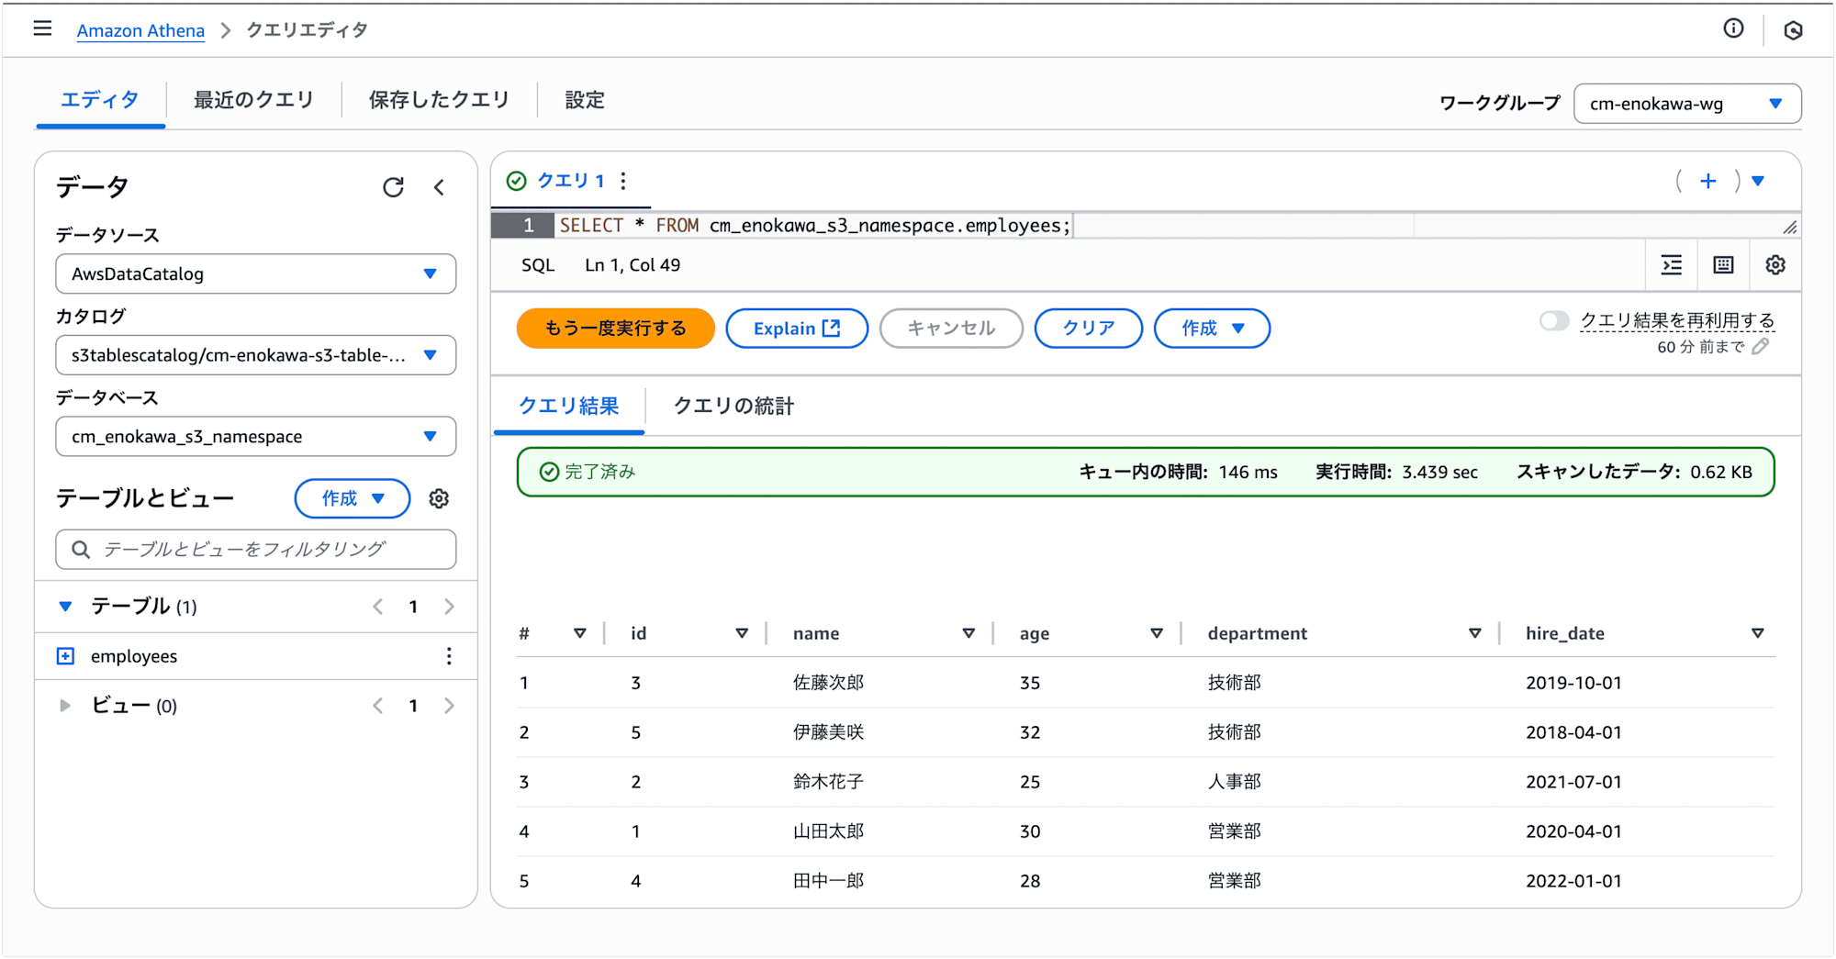Toggle reuse query results switch
This screenshot has width=1836, height=959.
tap(1554, 320)
